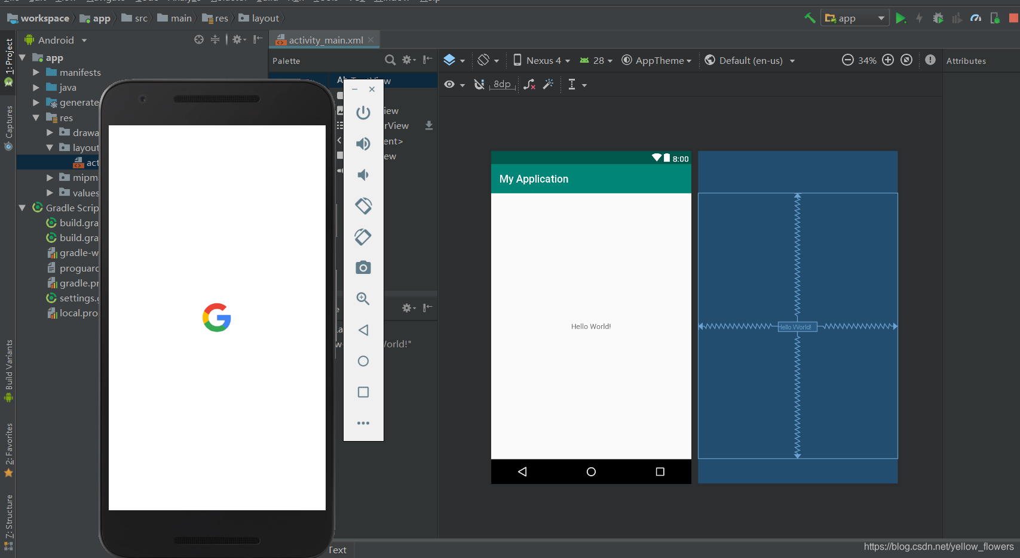Open the 2: Favorites side tab
Screen dimensions: 1020x558
coord(8,451)
